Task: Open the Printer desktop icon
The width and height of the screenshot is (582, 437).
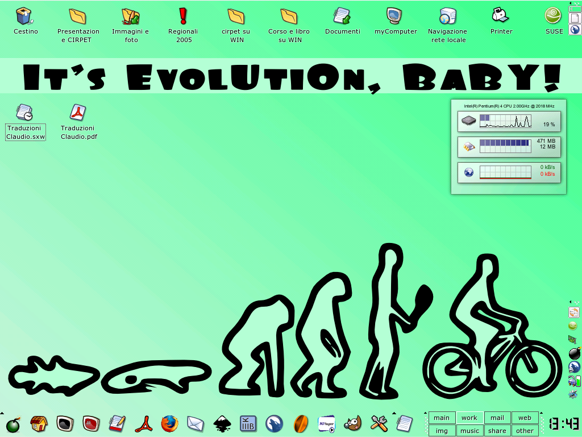Action: 500,17
